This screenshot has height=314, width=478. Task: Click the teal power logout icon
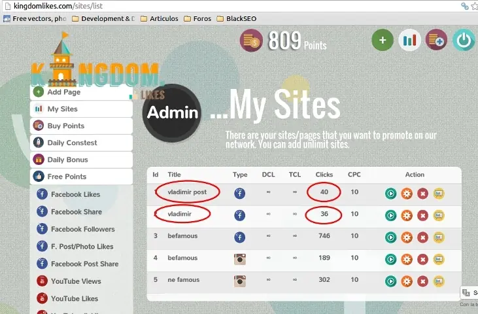[x=464, y=40]
